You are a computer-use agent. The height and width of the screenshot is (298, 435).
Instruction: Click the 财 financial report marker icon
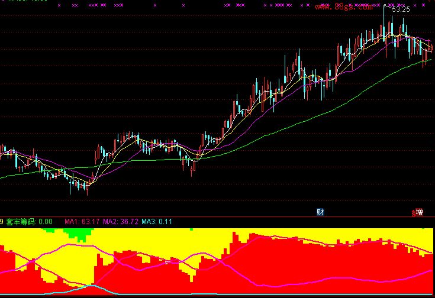coord(320,212)
